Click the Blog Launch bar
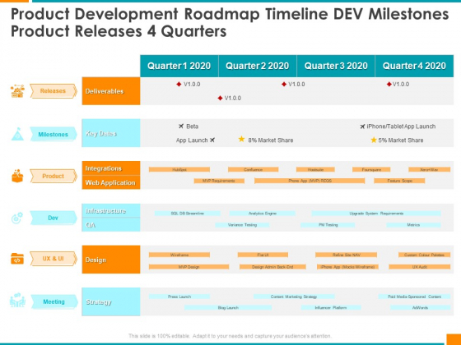 tap(228, 308)
